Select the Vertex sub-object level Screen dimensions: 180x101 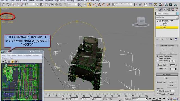(165, 23)
